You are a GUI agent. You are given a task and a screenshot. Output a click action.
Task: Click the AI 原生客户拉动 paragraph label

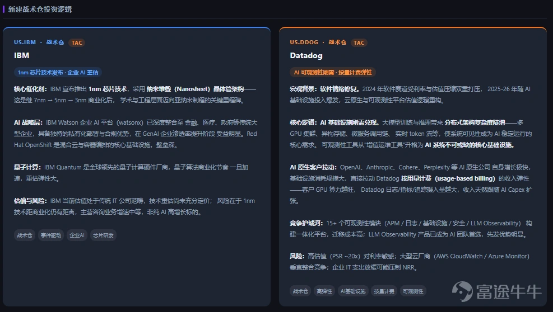pyautogui.click(x=314, y=167)
